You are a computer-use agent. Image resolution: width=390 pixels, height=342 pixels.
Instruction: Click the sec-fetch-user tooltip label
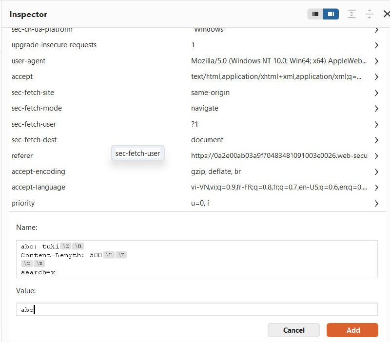[138, 153]
